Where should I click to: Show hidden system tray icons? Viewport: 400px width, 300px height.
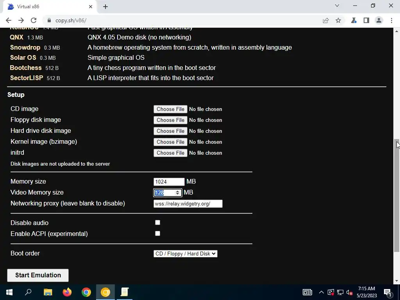click(x=321, y=292)
